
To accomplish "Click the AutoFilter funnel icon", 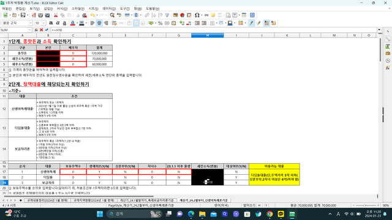I will [x=167, y=15].
